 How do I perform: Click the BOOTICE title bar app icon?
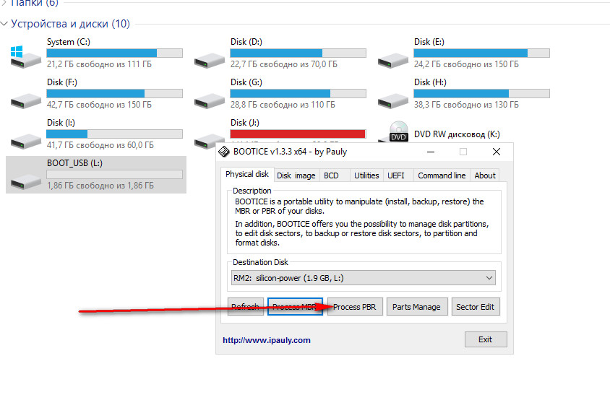(x=225, y=152)
